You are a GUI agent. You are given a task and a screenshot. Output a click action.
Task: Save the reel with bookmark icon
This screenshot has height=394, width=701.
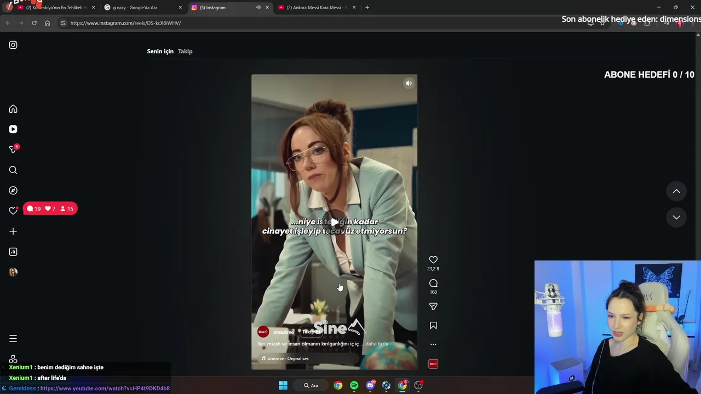[x=433, y=326]
